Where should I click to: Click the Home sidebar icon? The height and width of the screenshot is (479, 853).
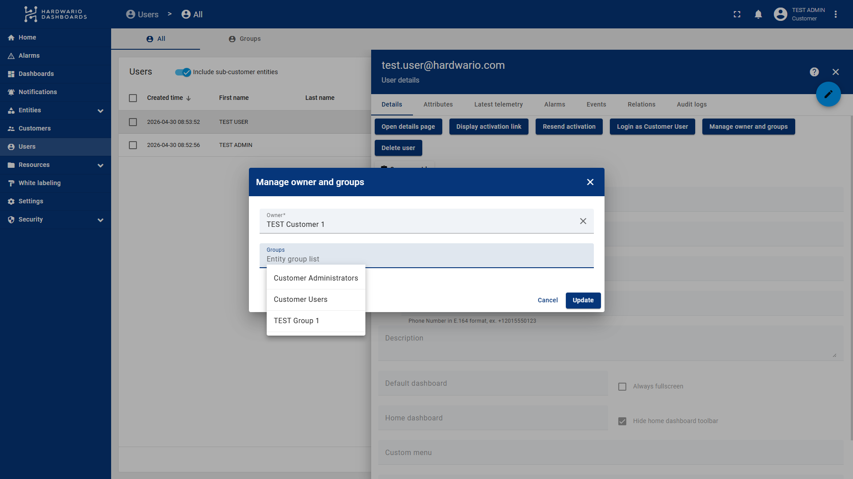point(11,38)
